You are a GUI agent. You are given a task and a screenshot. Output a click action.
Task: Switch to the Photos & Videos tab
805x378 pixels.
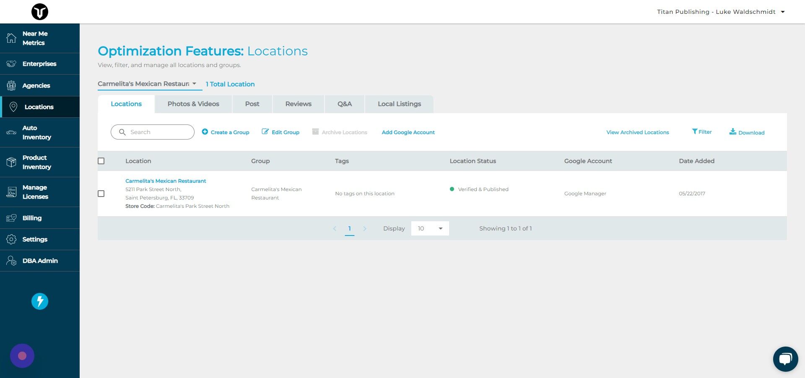193,104
